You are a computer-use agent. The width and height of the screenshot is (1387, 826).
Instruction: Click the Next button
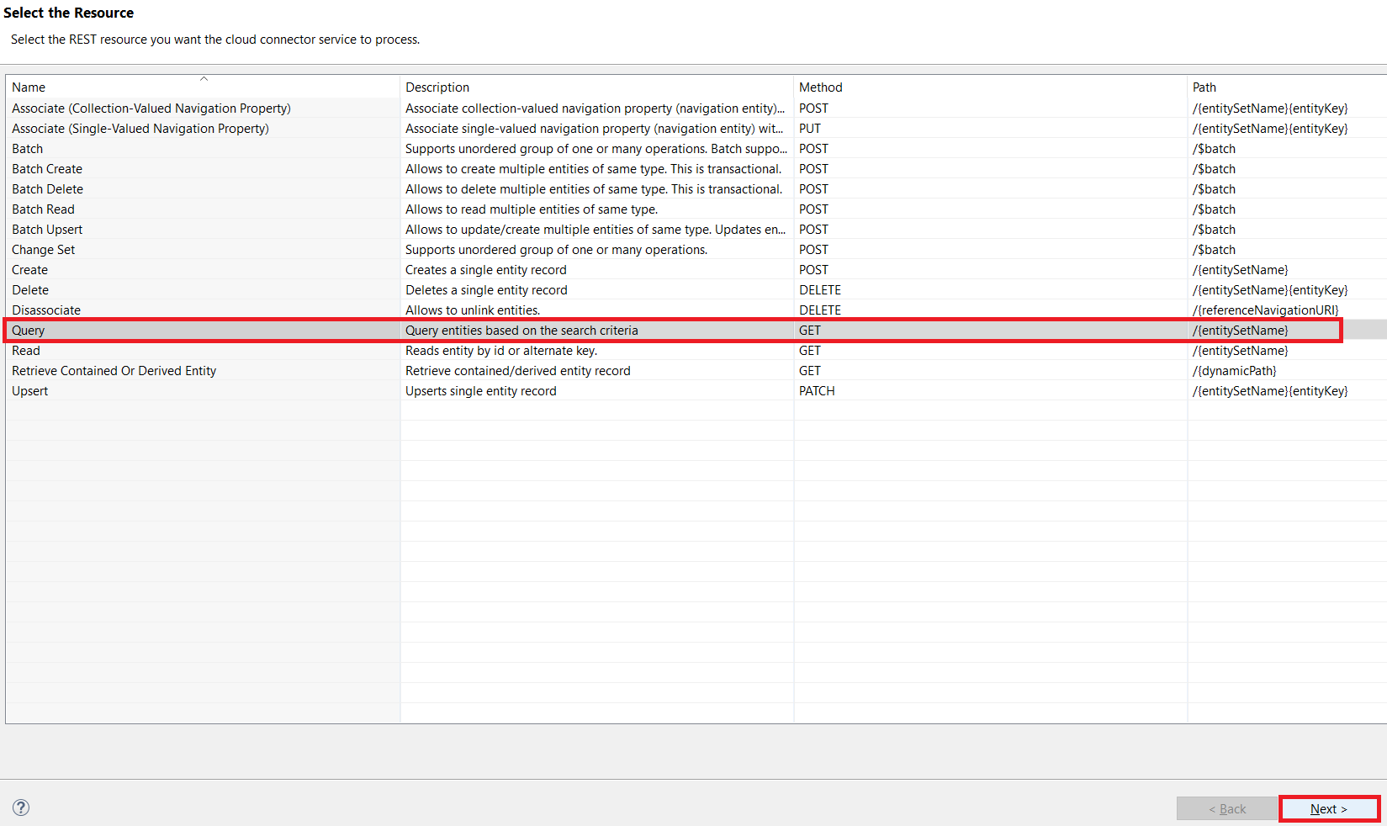pyautogui.click(x=1329, y=809)
